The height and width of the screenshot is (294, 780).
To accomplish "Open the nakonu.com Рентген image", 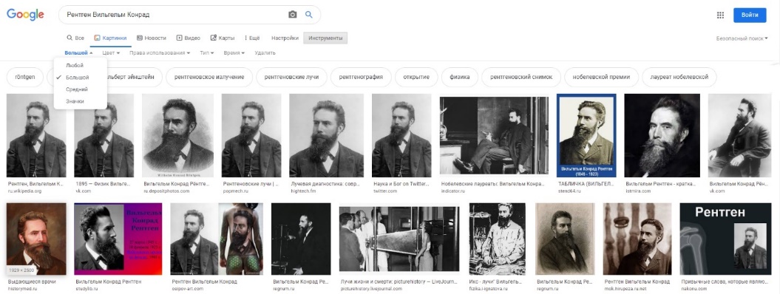I will tap(725, 239).
